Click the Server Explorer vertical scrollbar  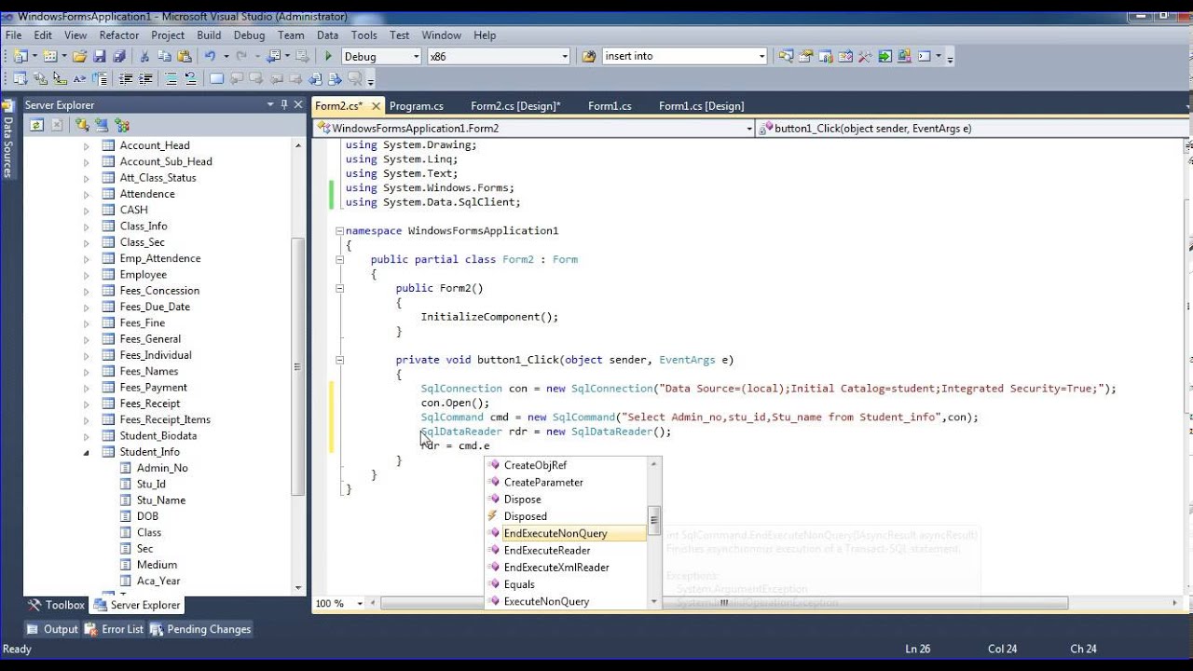point(298,365)
